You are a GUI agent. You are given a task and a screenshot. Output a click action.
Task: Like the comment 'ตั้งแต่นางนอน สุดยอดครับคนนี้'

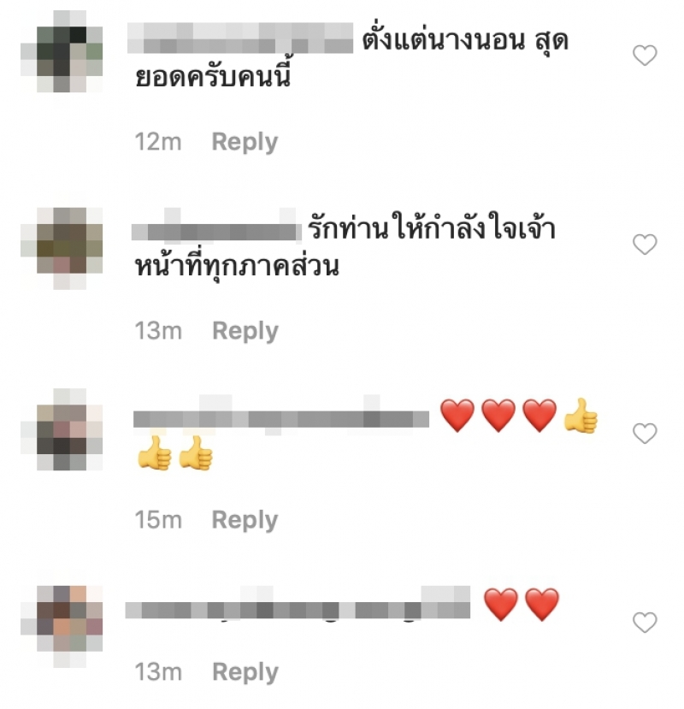click(x=645, y=56)
